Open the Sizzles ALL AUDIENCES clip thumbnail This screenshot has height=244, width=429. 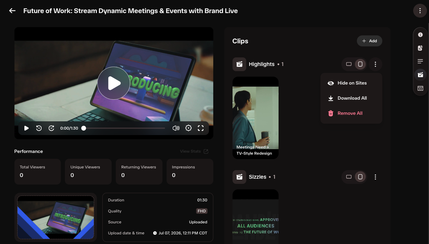pos(256,217)
